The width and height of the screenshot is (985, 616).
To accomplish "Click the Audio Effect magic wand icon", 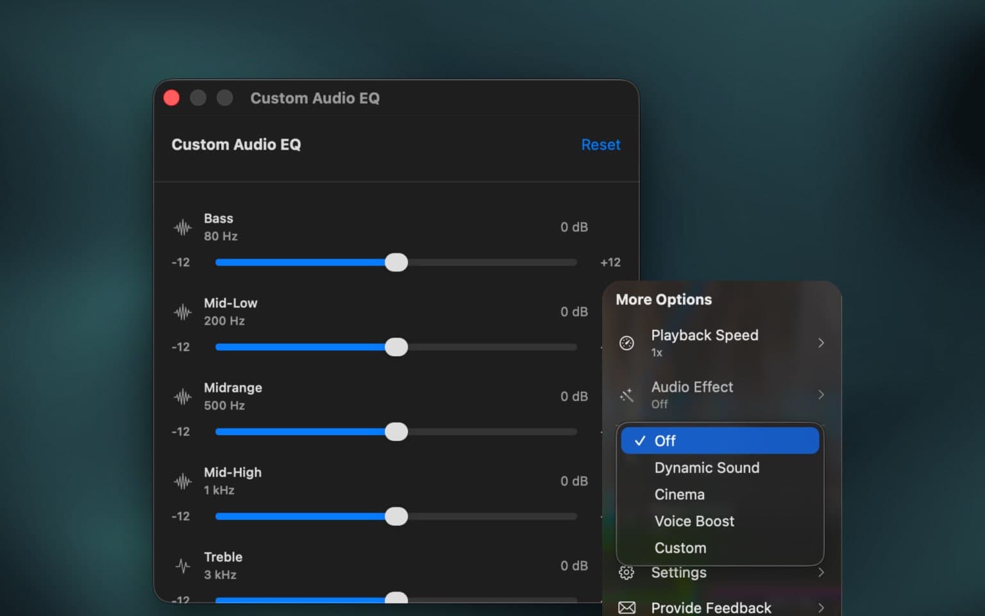I will click(627, 395).
